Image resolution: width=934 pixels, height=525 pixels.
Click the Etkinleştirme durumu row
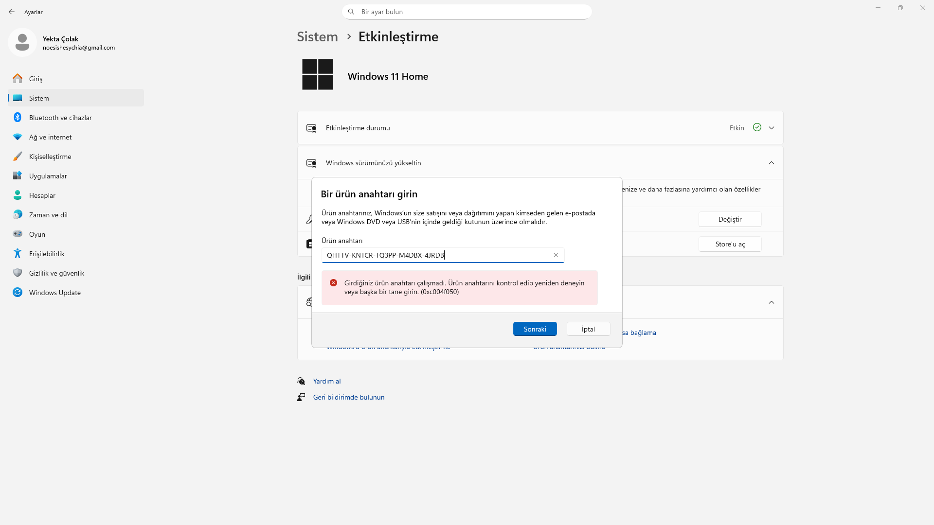point(540,128)
